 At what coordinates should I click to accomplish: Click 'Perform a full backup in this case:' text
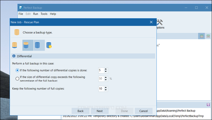click(33, 63)
